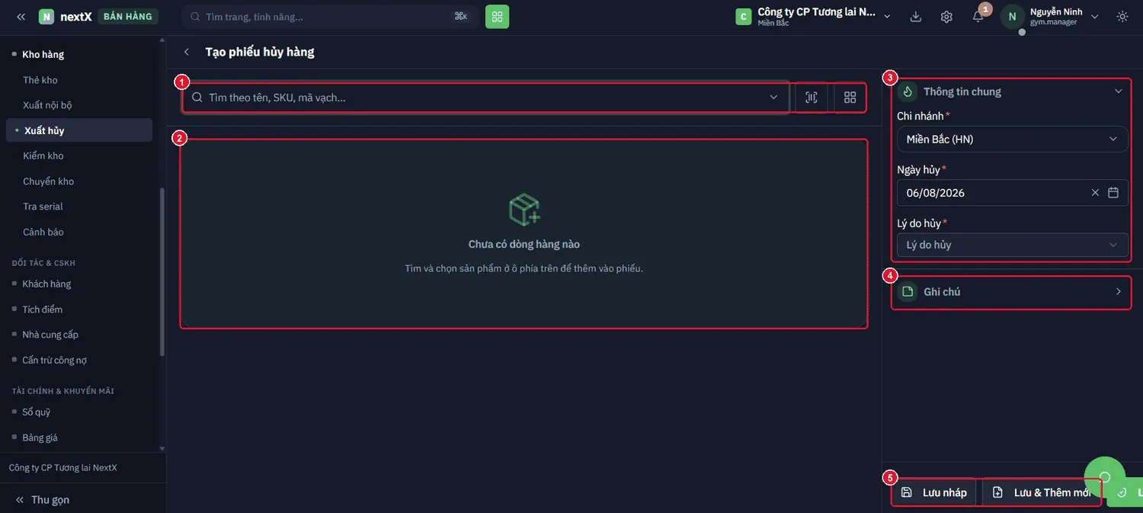Toggle light theme sun icon
This screenshot has height=513, width=1143.
pyautogui.click(x=1122, y=16)
